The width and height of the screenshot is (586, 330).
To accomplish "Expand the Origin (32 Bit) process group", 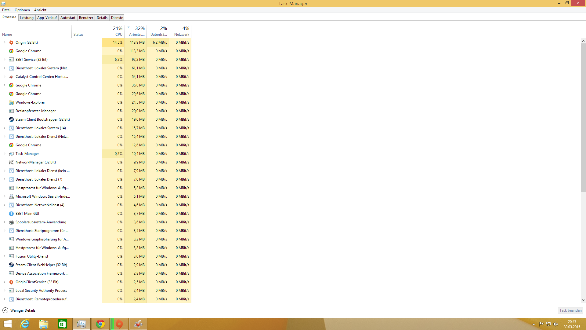I will click(4, 42).
